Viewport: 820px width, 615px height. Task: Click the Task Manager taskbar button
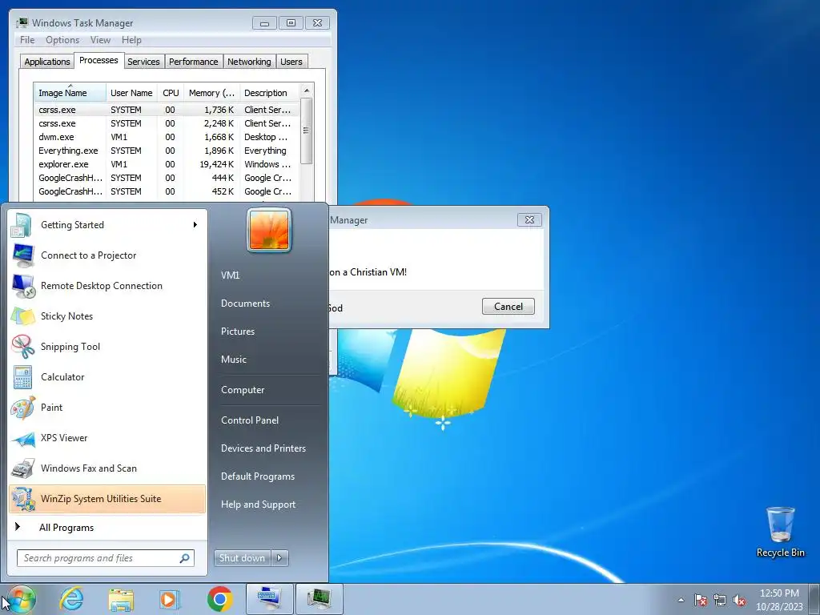pyautogui.click(x=319, y=599)
